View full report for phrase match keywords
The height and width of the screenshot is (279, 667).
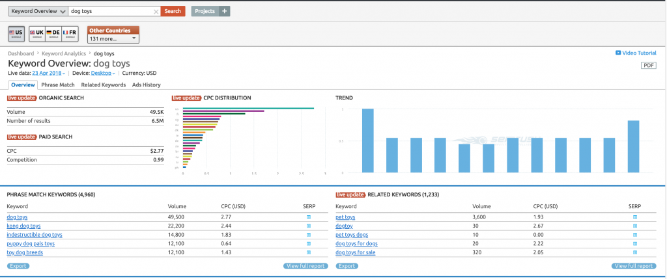coord(306,266)
